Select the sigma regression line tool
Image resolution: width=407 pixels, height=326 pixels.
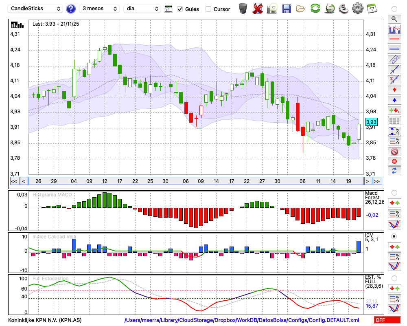pos(394,80)
